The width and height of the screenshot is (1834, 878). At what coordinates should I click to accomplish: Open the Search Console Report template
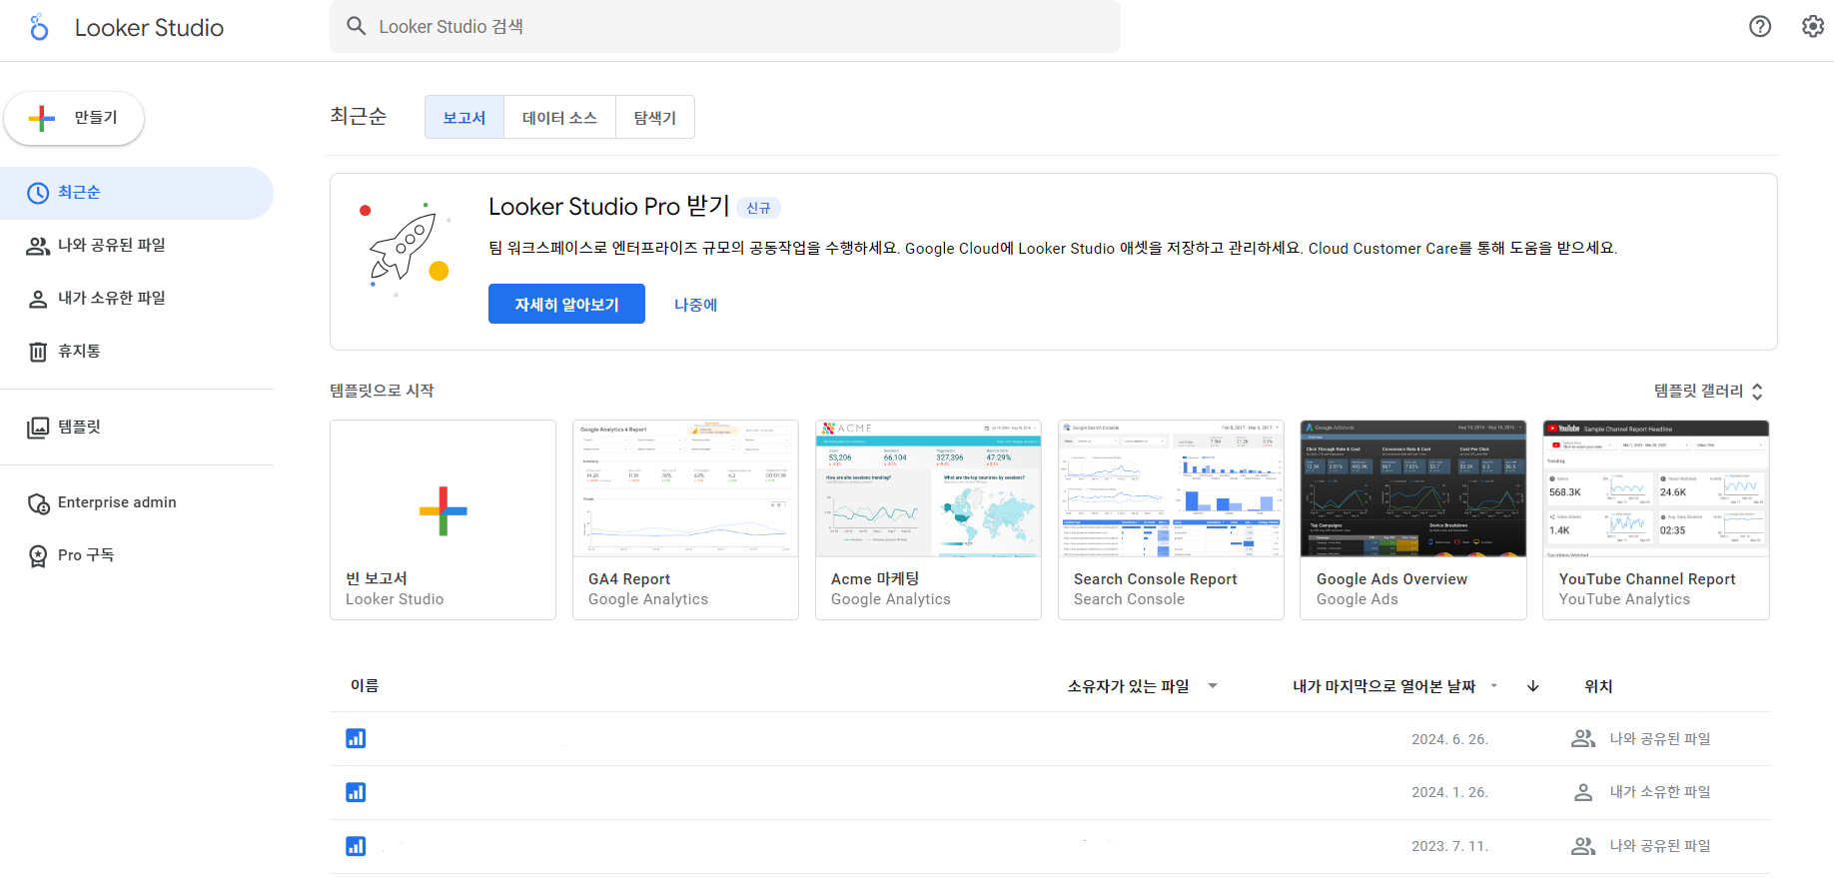[x=1171, y=519]
